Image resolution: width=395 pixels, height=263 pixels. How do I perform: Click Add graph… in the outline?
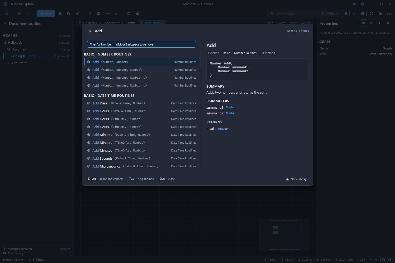18,63
